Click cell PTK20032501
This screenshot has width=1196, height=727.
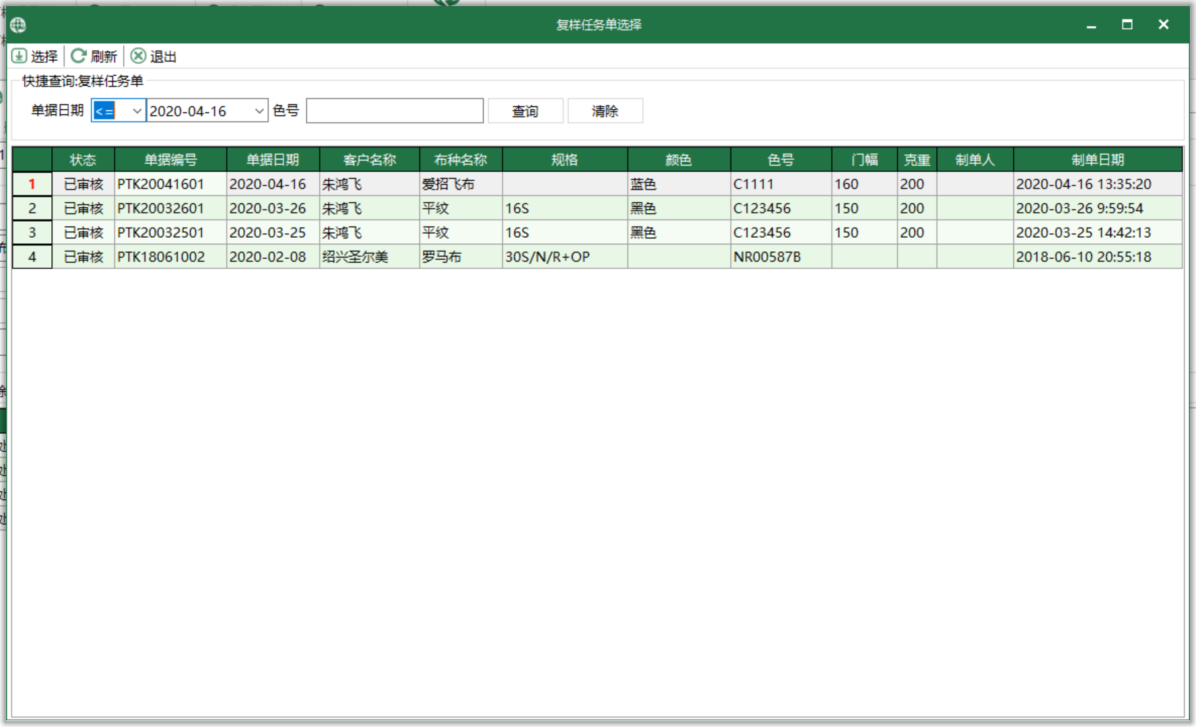coord(170,232)
